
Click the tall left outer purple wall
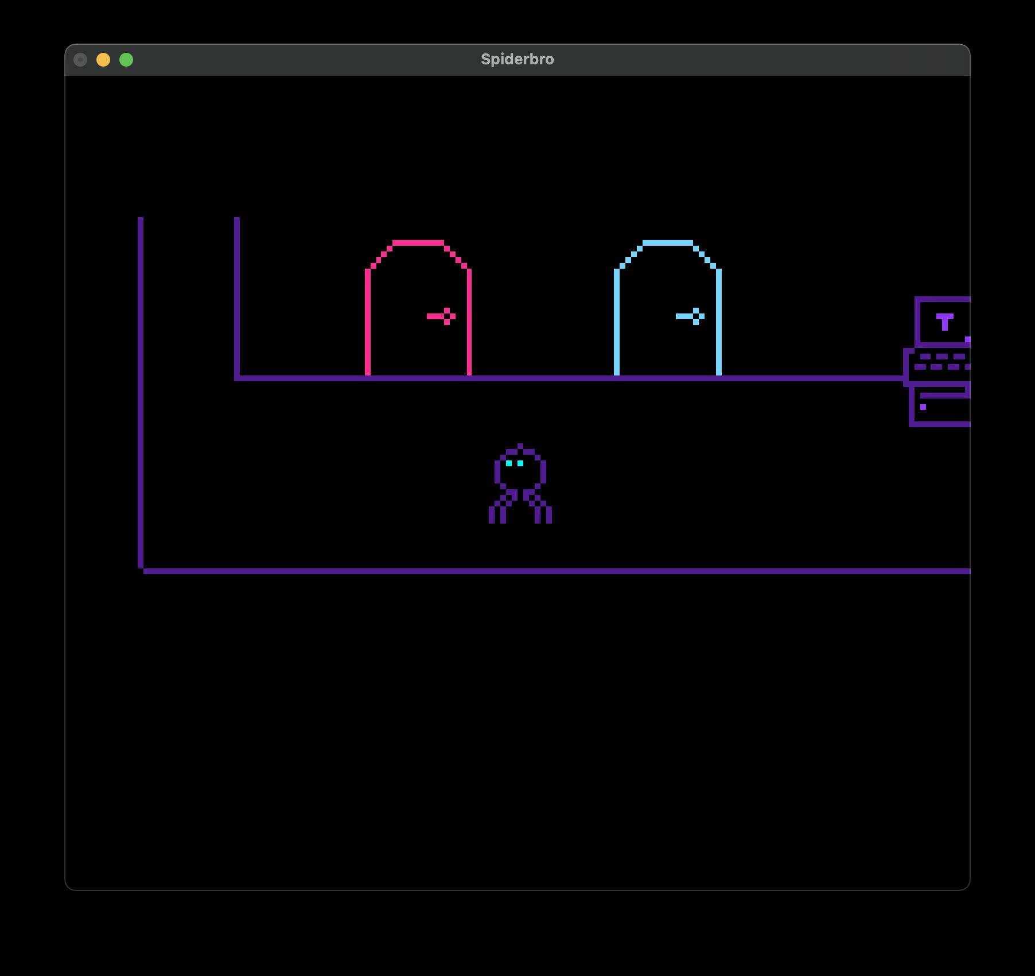point(141,390)
